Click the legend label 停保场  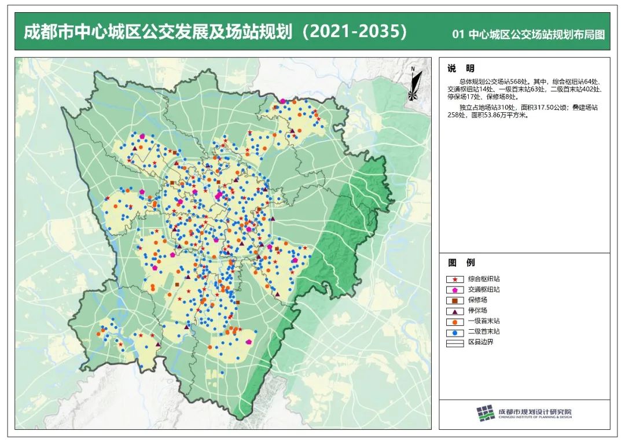click(477, 310)
